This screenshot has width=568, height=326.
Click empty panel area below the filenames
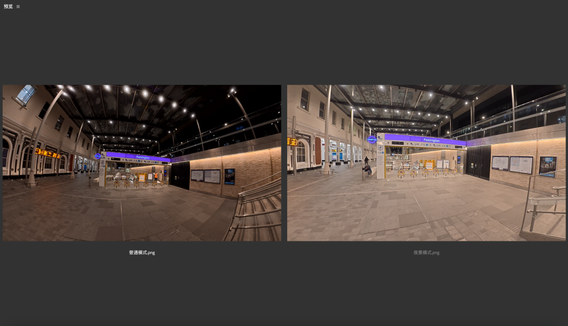tap(284, 294)
